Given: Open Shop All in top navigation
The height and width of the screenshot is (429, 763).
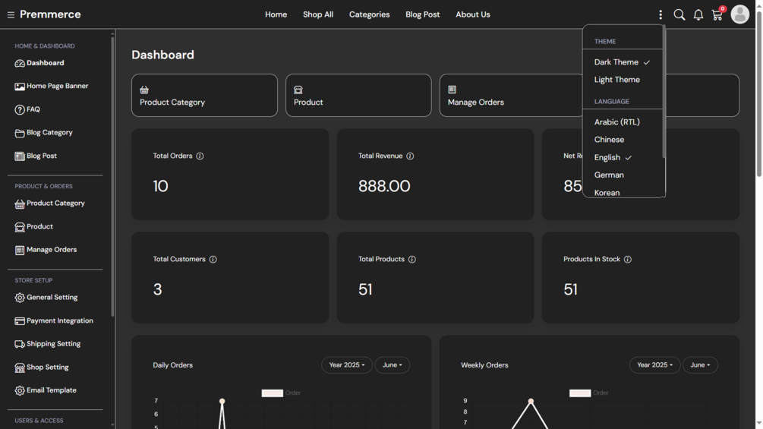Looking at the screenshot, I should click(318, 14).
